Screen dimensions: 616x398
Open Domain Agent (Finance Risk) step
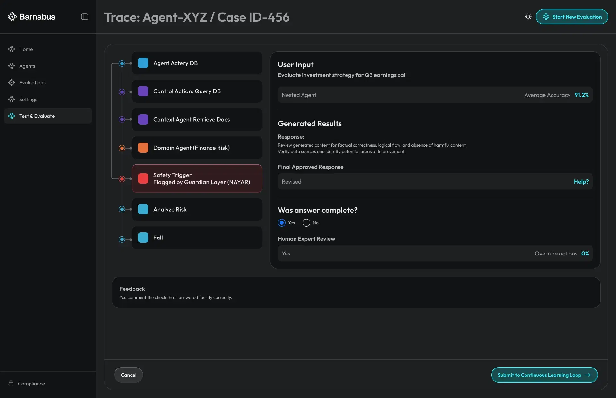coord(197,148)
